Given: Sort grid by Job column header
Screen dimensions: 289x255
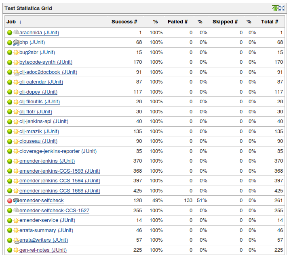Looking at the screenshot, I should pos(11,22).
